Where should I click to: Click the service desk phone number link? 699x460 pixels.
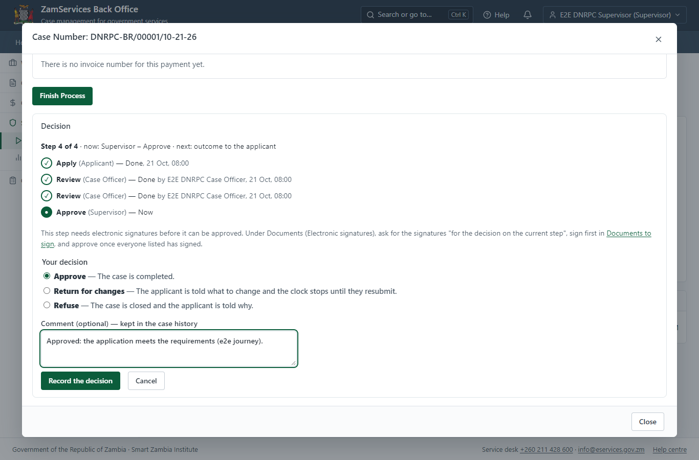tap(547, 450)
